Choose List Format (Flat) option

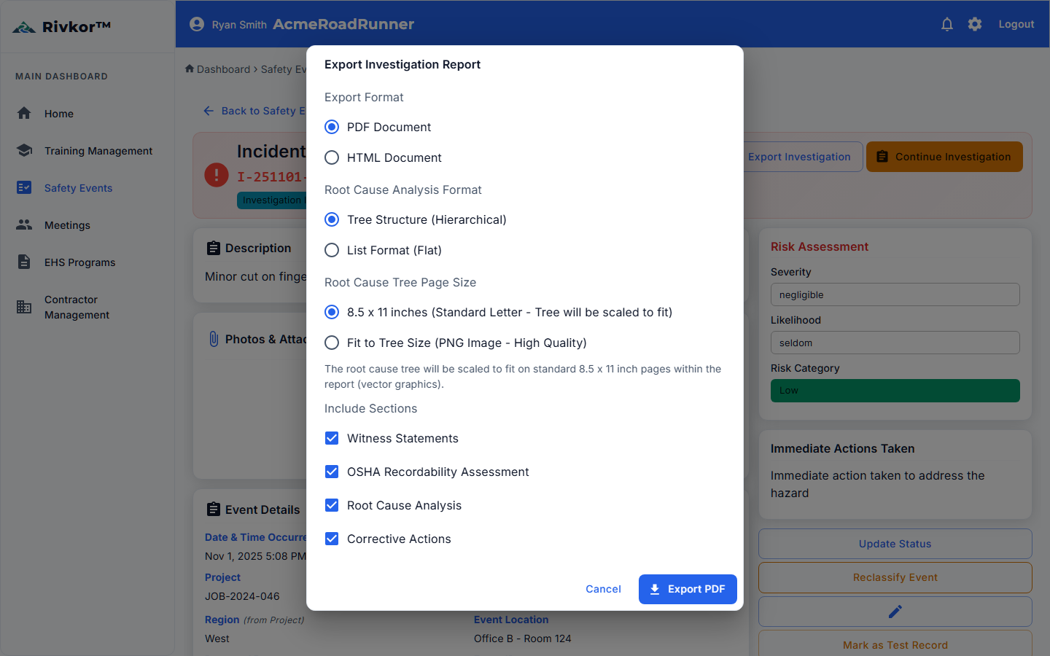(x=332, y=250)
